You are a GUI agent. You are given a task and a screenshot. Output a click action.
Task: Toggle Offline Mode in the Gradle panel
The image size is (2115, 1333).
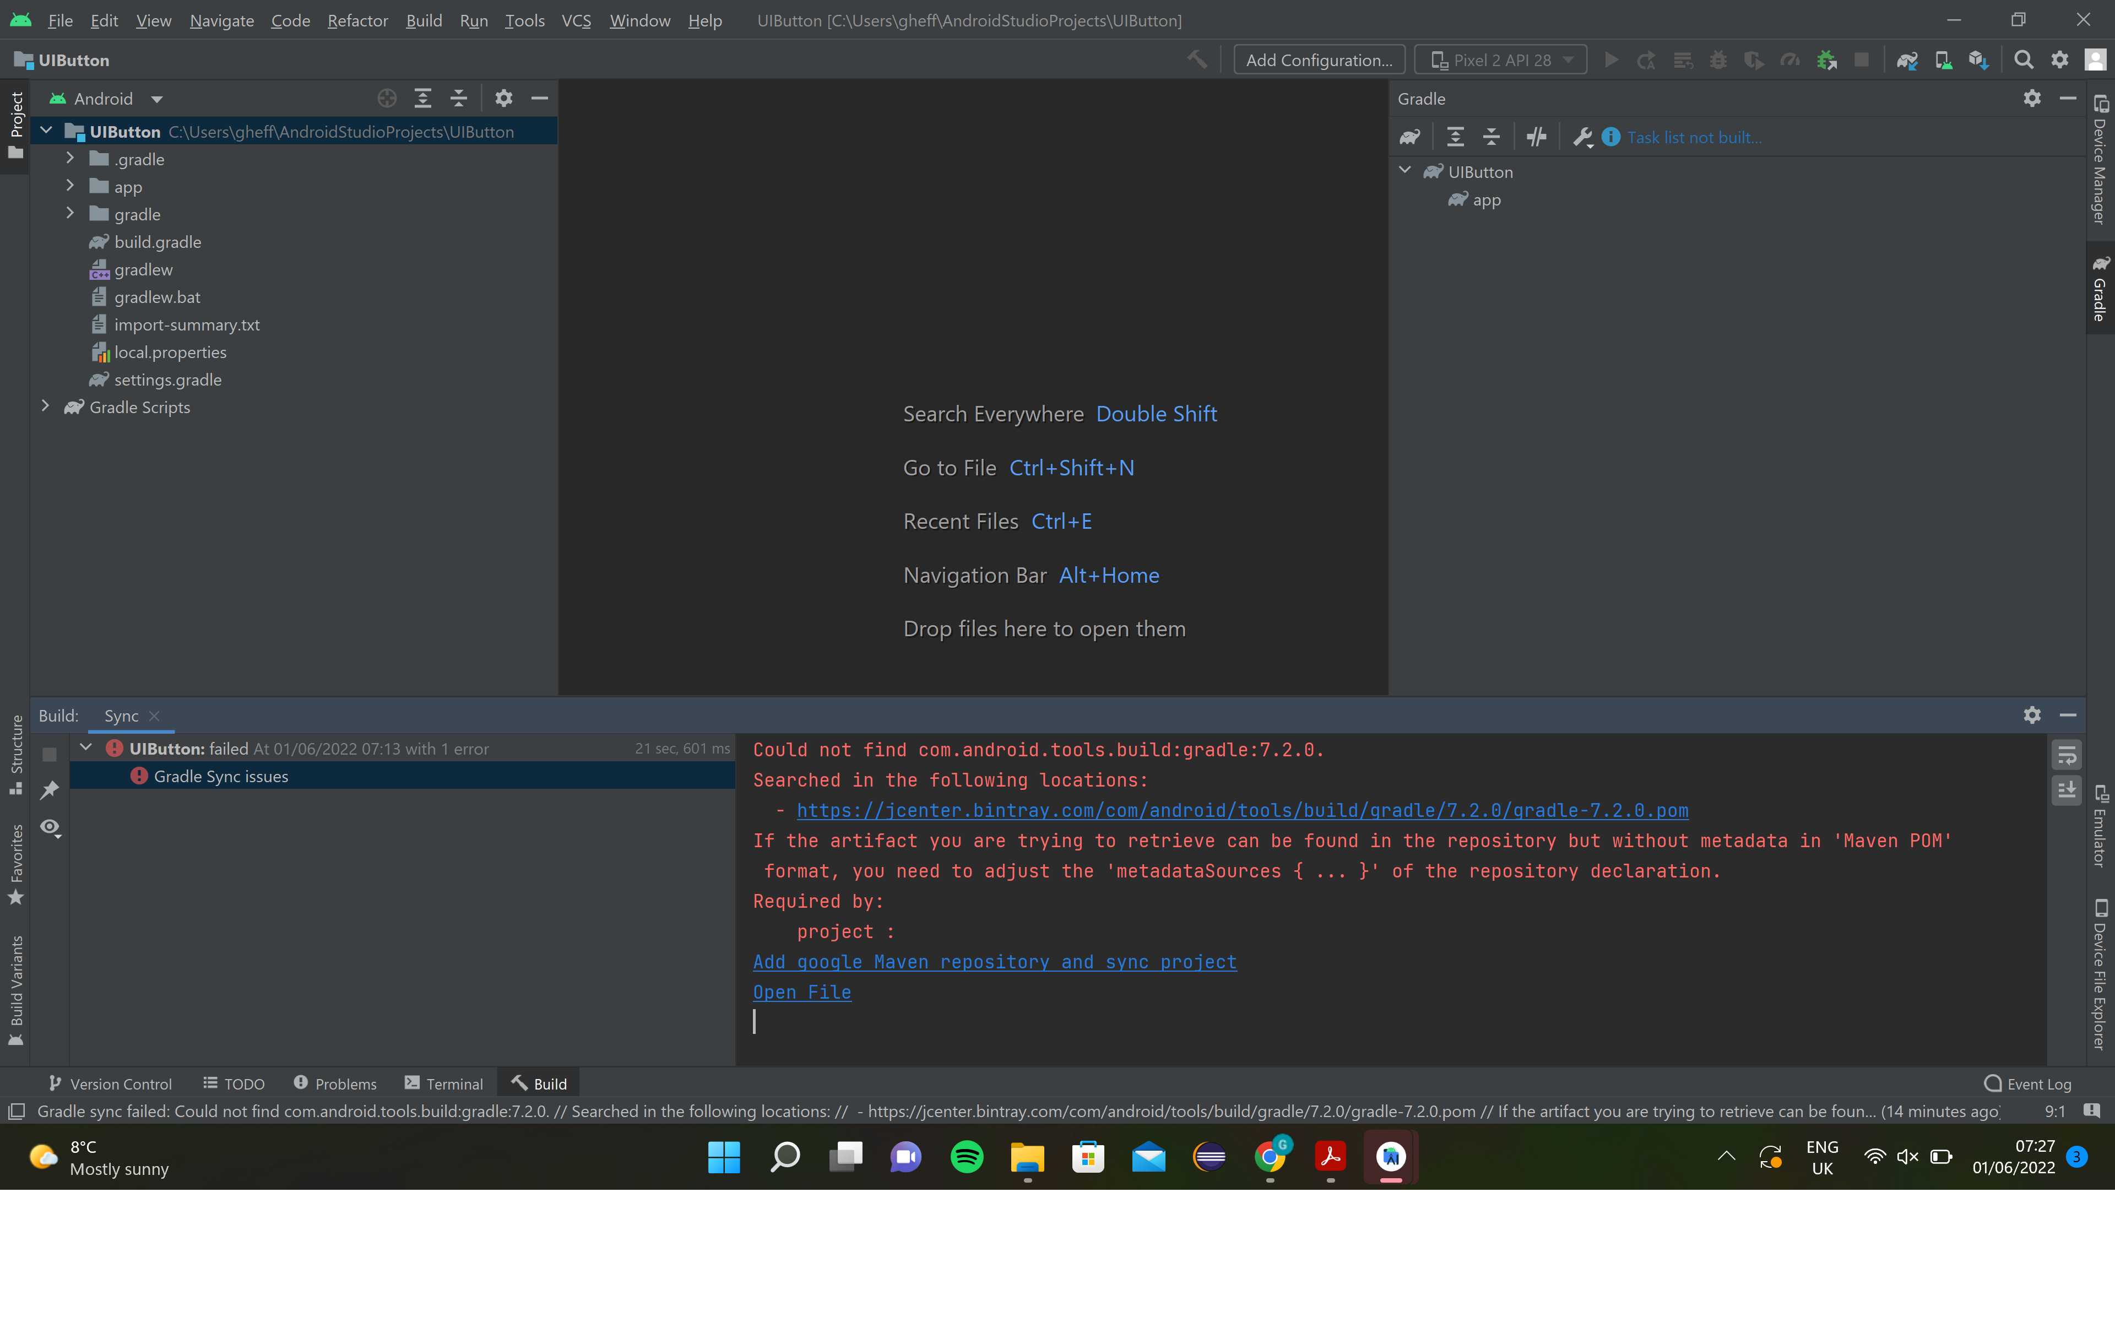click(x=1536, y=137)
